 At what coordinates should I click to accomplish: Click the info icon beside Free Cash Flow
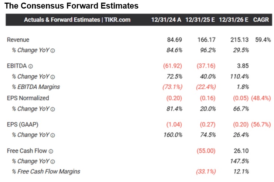click(51, 151)
